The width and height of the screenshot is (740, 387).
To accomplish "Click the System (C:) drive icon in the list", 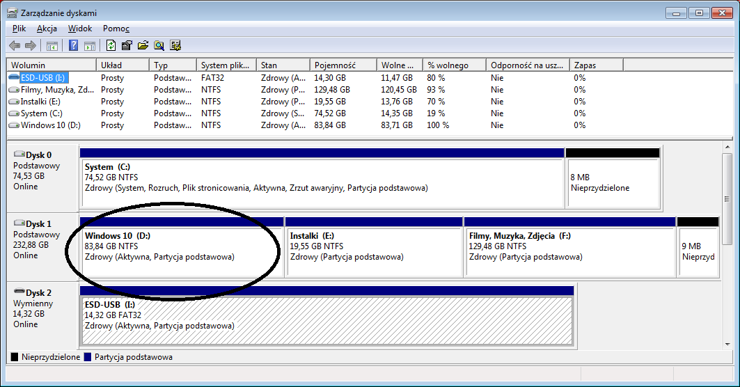I will [x=14, y=113].
